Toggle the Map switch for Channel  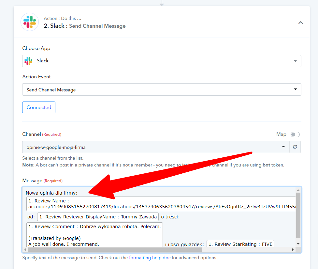[x=295, y=134]
